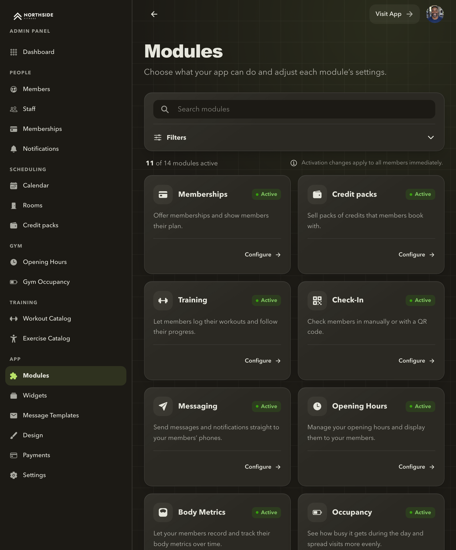Click the Calendar icon in sidebar
Screen dimensions: 456x550
(14, 186)
